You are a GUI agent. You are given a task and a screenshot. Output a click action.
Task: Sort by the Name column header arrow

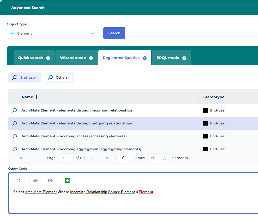pos(36,97)
